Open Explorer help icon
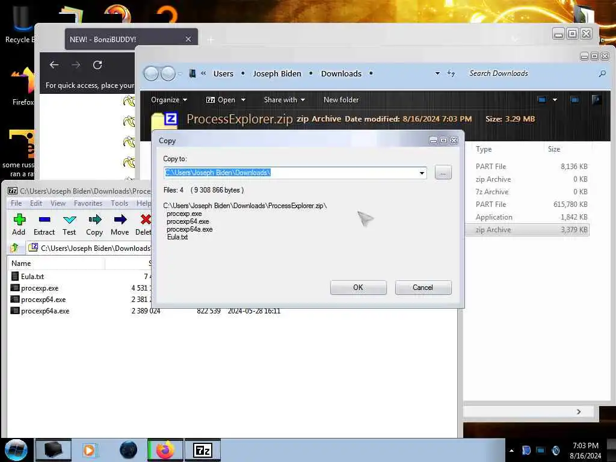 click(596, 100)
